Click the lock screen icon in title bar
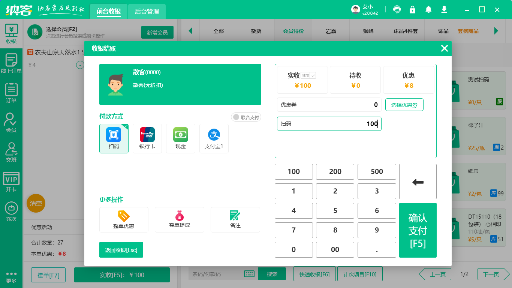 412,9
